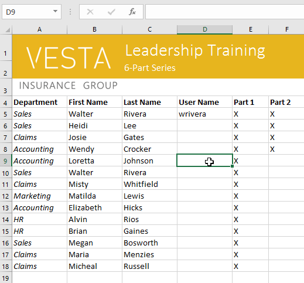Click the Insert Function fx icon
The height and width of the screenshot is (283, 304).
pos(132,12)
